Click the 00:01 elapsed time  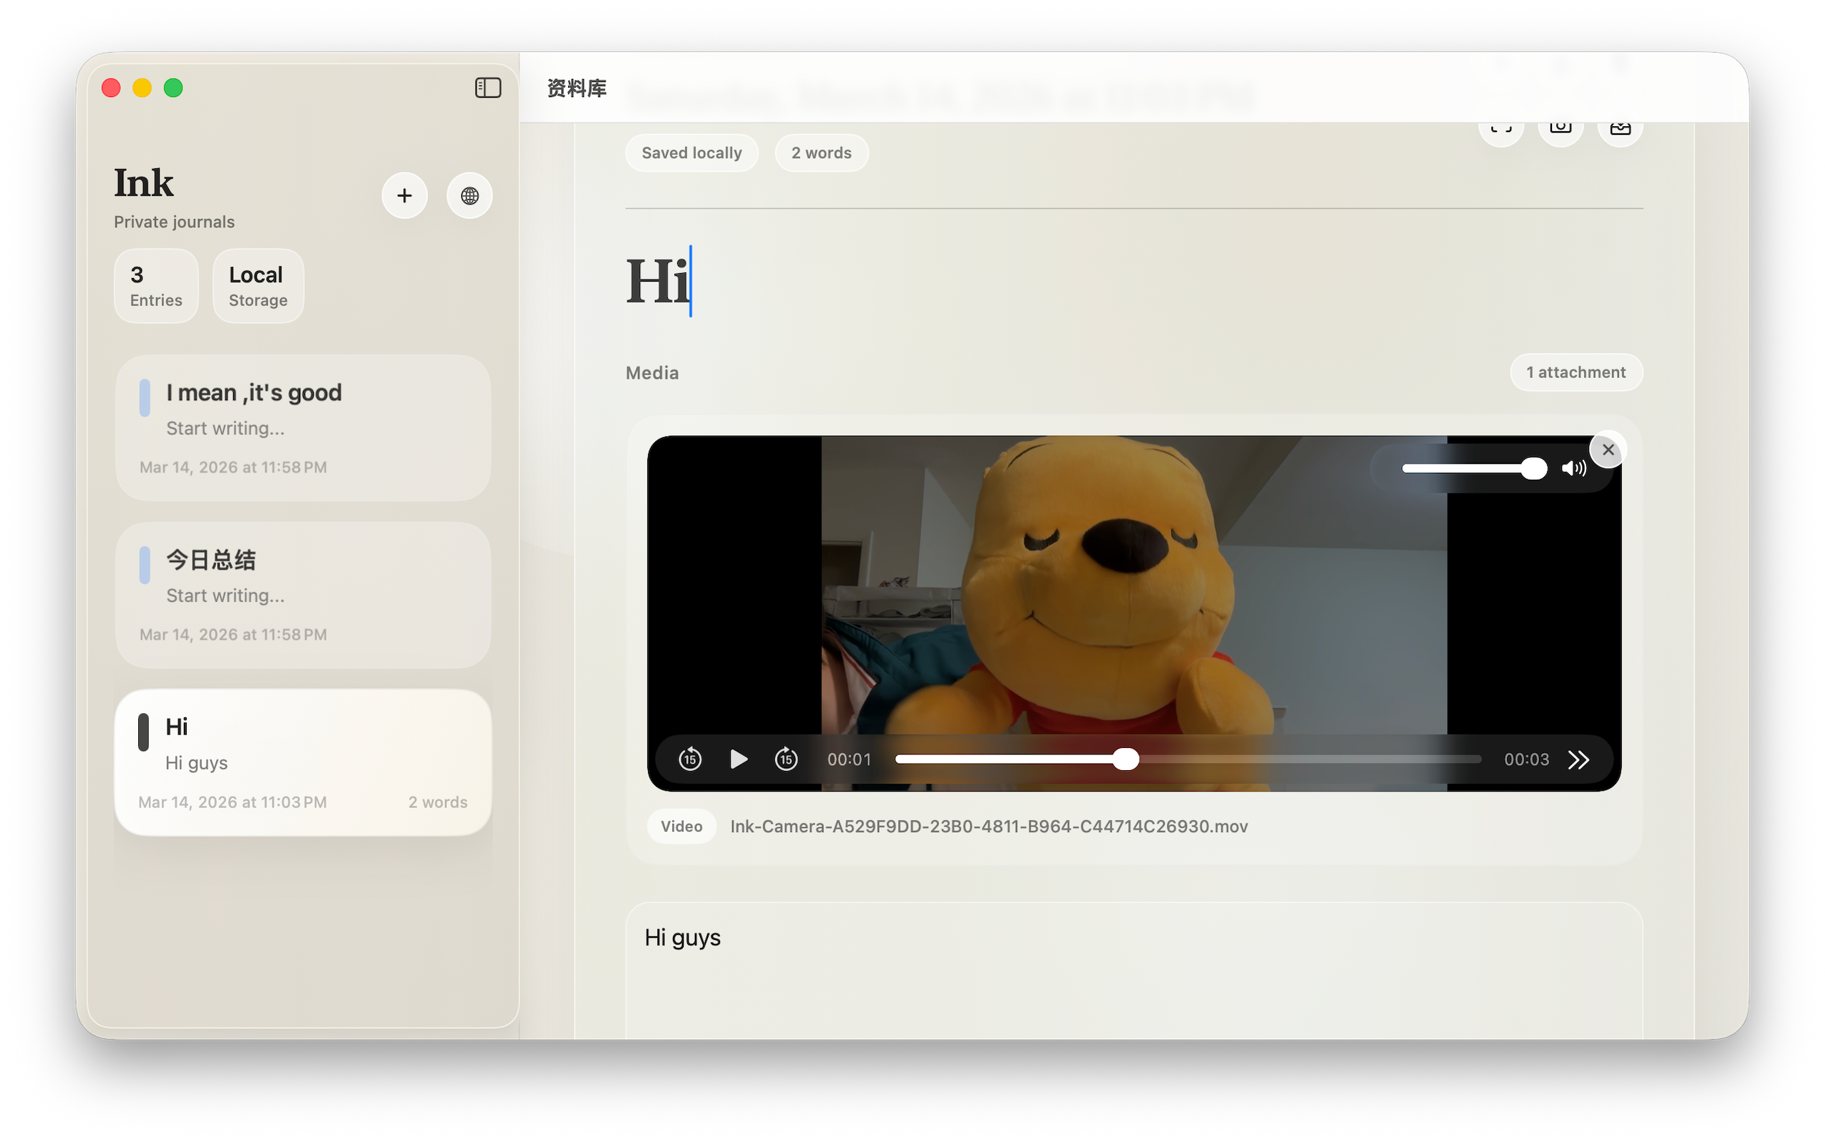[849, 759]
